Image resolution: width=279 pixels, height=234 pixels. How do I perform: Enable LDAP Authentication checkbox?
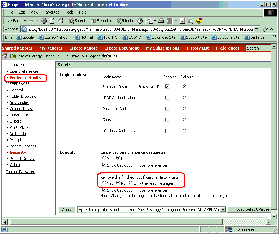click(167, 98)
